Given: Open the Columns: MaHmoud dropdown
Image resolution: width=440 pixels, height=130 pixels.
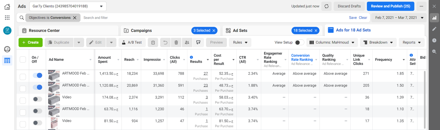Looking at the screenshot, I should (x=332, y=42).
